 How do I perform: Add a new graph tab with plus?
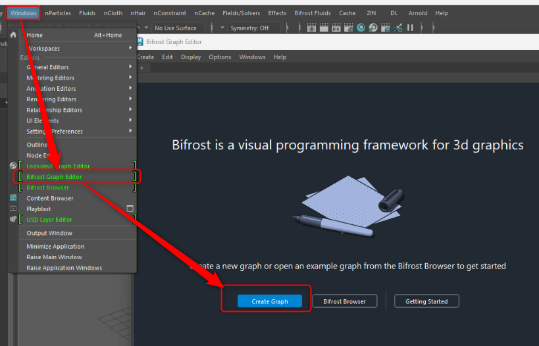[141, 68]
